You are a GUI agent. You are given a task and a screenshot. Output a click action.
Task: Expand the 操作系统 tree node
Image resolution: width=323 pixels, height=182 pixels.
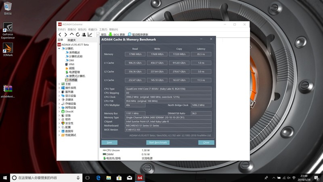pos(59,88)
